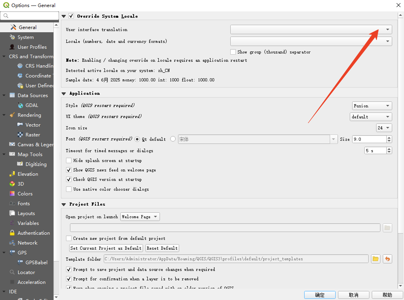Open the Layouts settings page
Screen dimensions: 404x300
click(x=26, y=213)
